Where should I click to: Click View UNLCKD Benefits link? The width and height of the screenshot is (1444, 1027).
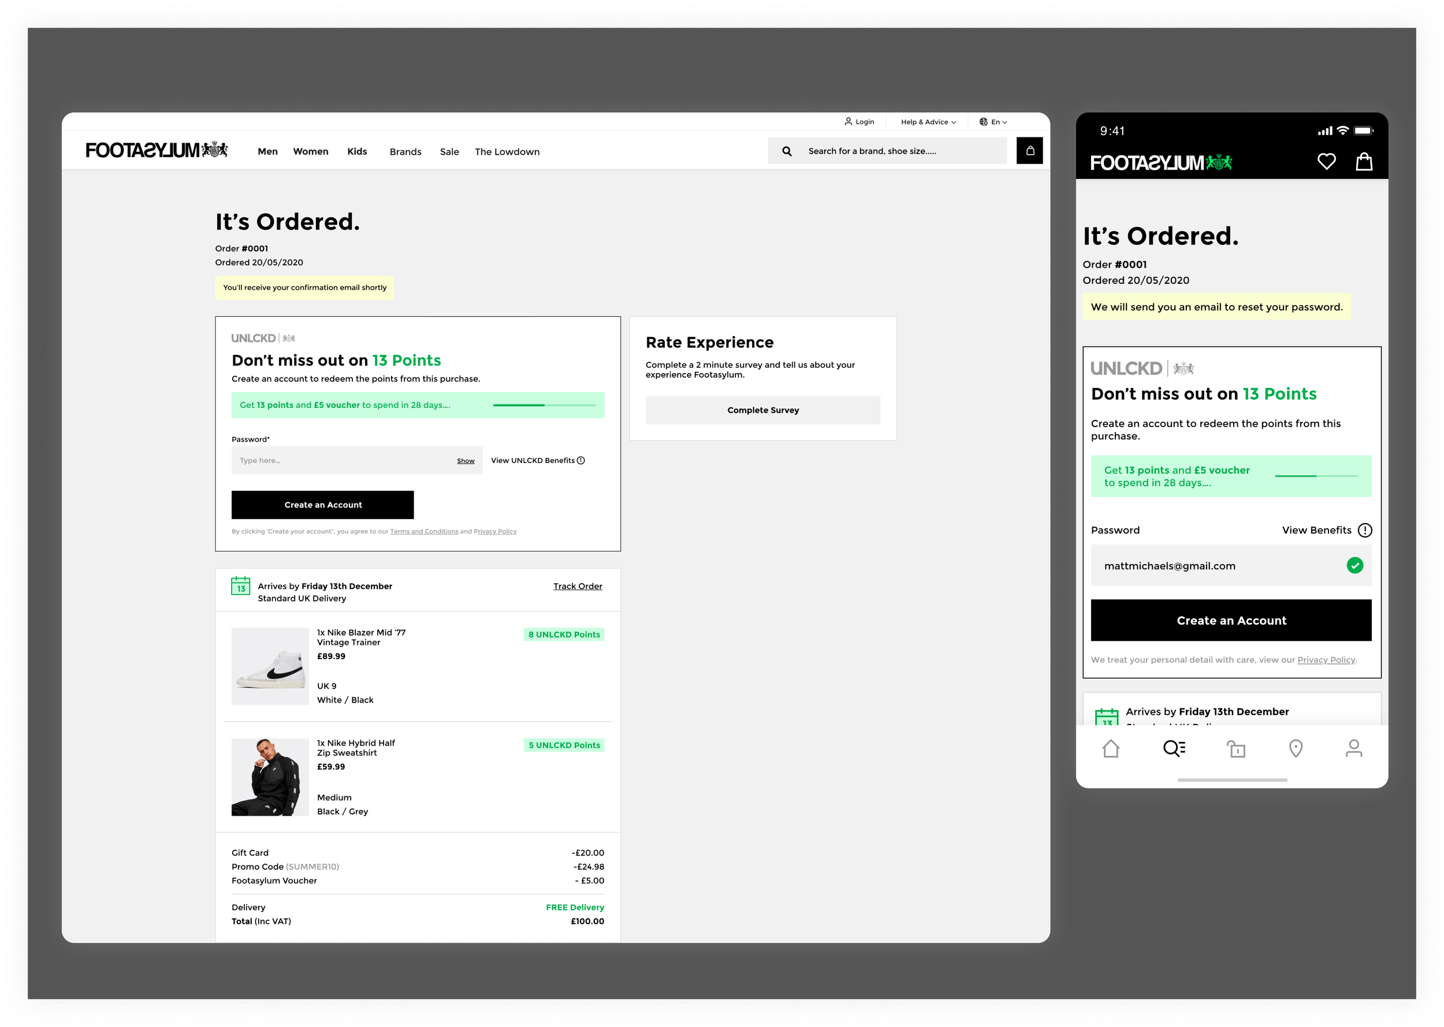pyautogui.click(x=532, y=460)
